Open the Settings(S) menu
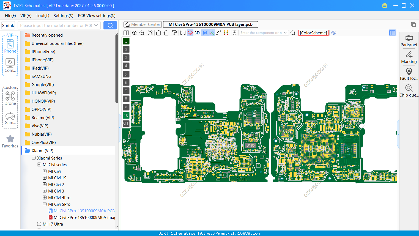The image size is (419, 236). click(64, 15)
